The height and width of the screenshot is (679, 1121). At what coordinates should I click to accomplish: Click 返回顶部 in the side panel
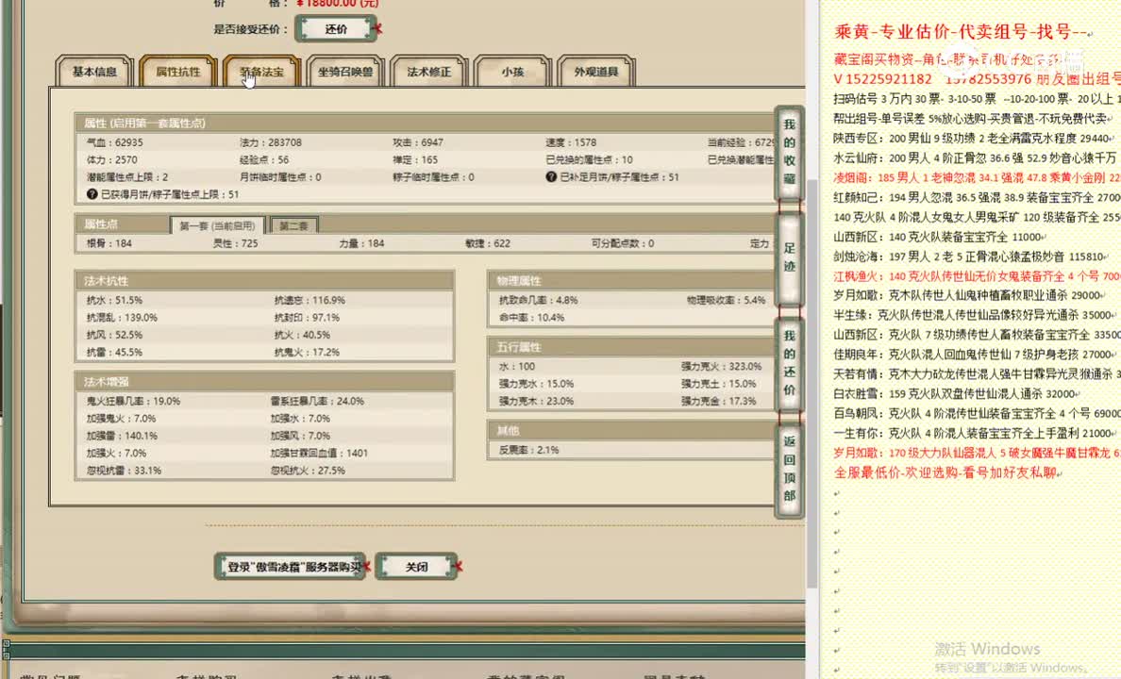pos(789,469)
